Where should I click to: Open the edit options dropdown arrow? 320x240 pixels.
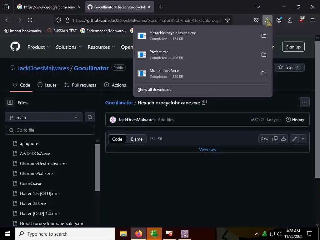tap(303, 139)
